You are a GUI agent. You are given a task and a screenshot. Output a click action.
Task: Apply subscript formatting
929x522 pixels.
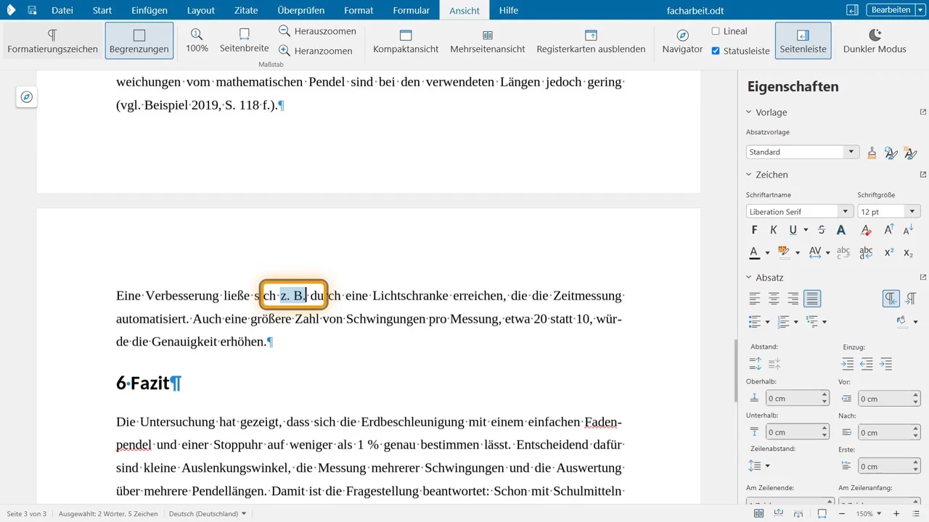pyautogui.click(x=909, y=252)
